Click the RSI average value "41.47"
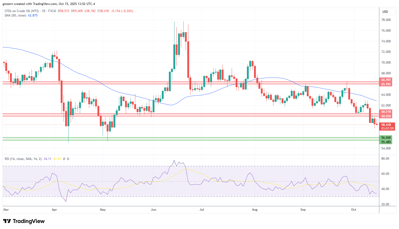This screenshot has width=399, height=229. pos(57,159)
